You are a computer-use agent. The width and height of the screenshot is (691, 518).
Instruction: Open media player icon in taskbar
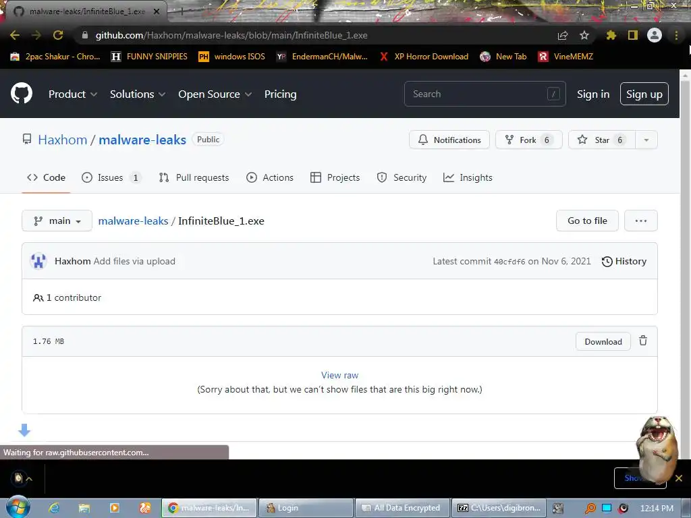tap(115, 508)
